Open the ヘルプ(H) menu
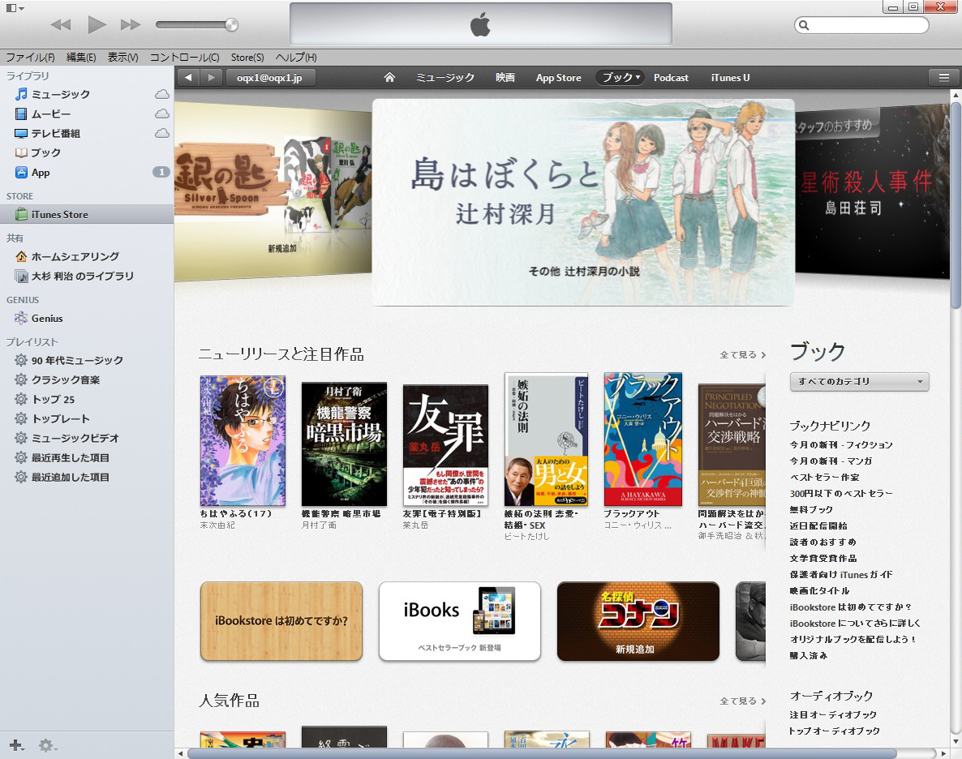The image size is (962, 759). pyautogui.click(x=296, y=57)
